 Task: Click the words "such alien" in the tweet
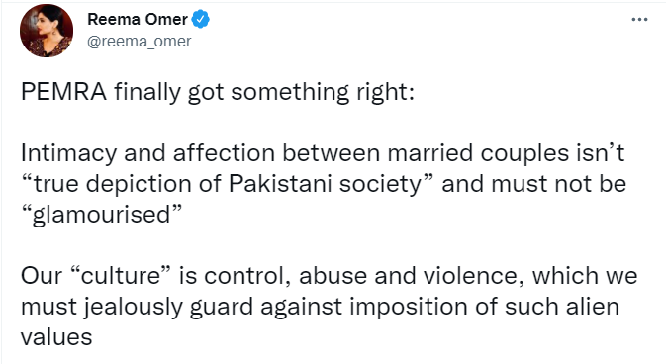click(562, 307)
